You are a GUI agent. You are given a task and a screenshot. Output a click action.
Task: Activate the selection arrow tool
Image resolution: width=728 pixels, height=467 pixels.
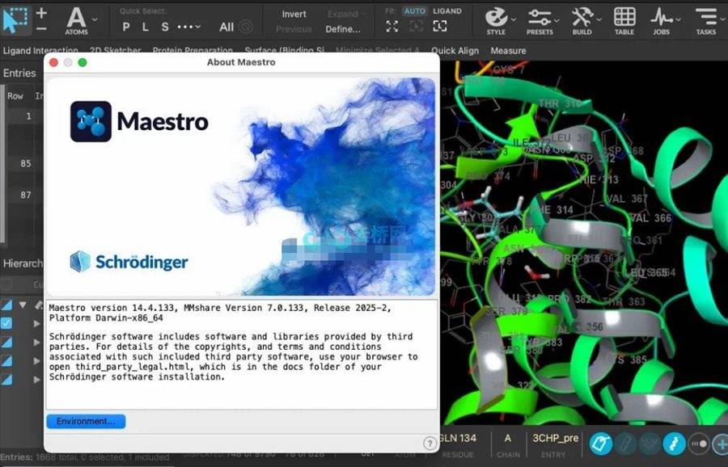[15, 20]
